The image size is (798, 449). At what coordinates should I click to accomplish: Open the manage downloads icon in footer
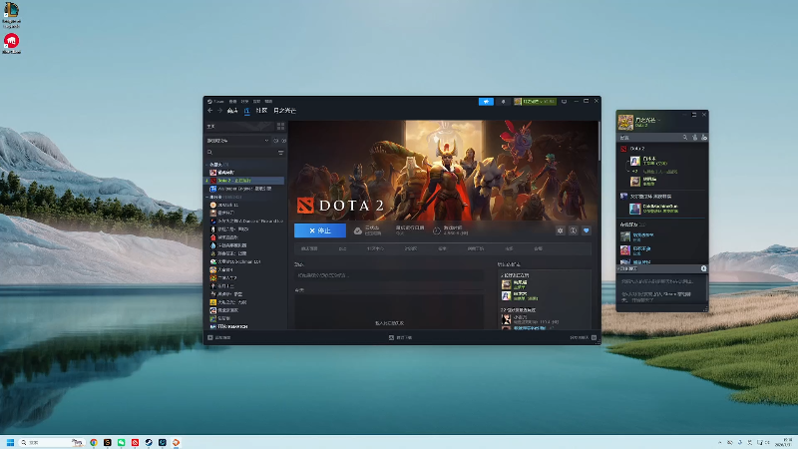point(391,337)
